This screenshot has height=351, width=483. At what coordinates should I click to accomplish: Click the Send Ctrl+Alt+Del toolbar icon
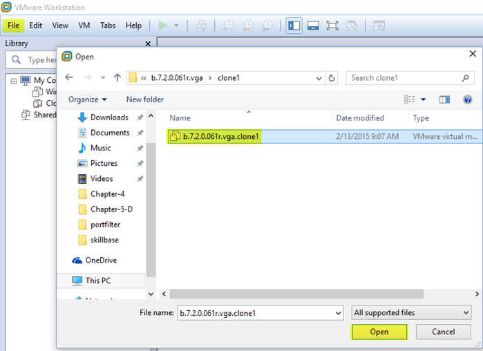pos(201,26)
